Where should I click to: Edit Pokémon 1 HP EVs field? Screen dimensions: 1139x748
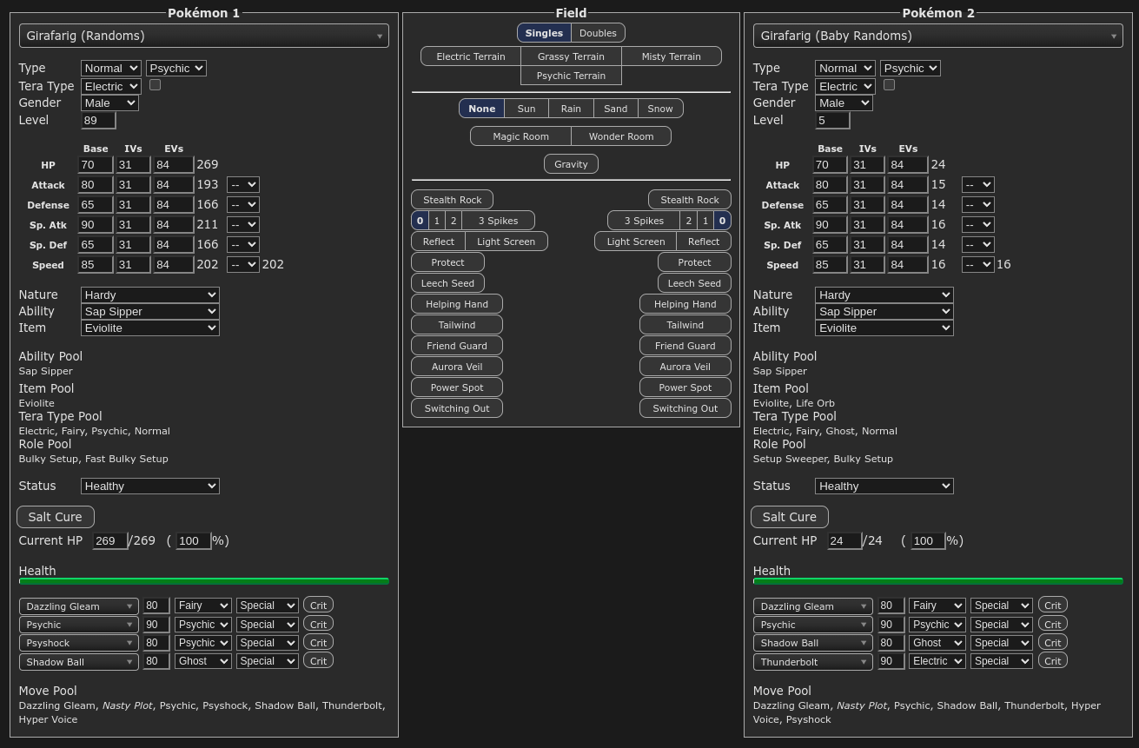tap(174, 165)
